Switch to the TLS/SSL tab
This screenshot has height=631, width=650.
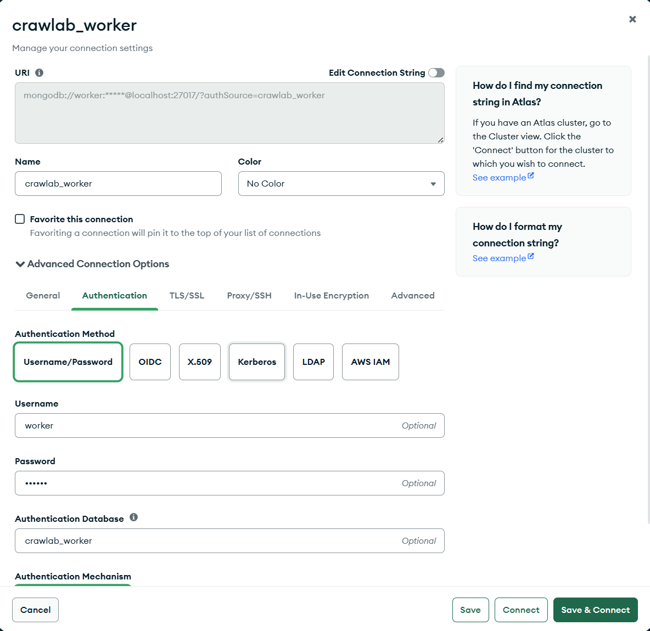[x=187, y=295]
